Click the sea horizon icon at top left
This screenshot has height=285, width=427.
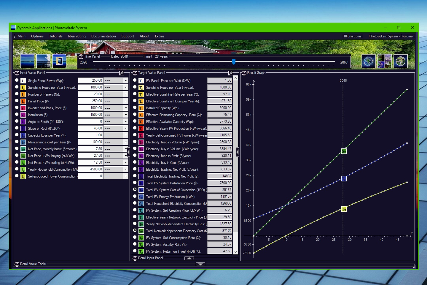[x=27, y=61]
